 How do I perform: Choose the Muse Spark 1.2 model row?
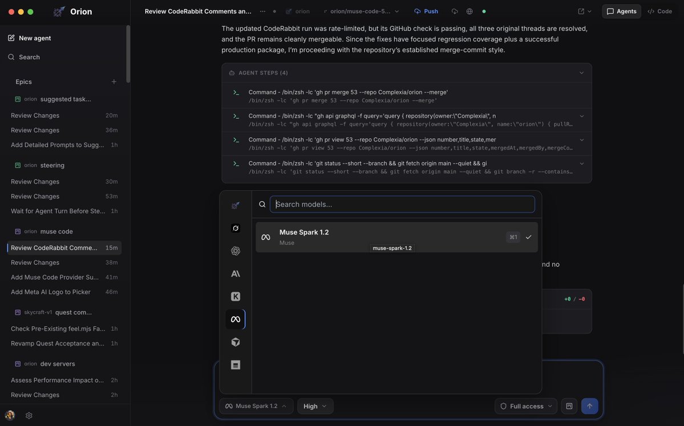tap(396, 237)
